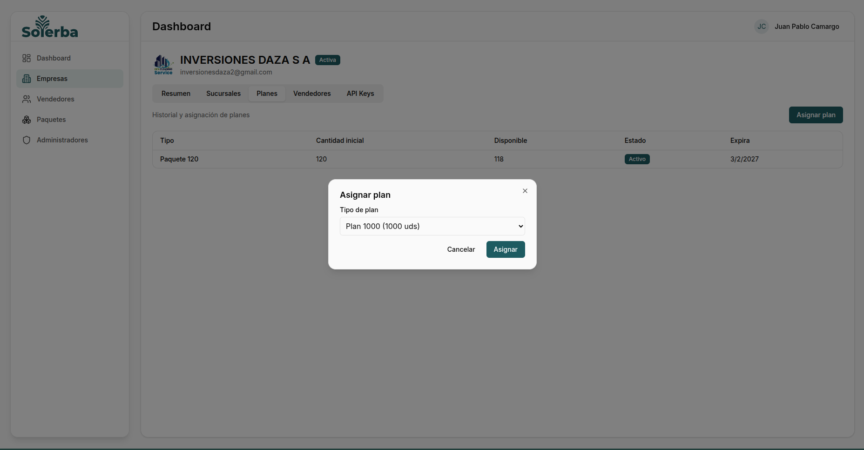864x450 pixels.
Task: Click the JC user avatar
Action: click(761, 27)
